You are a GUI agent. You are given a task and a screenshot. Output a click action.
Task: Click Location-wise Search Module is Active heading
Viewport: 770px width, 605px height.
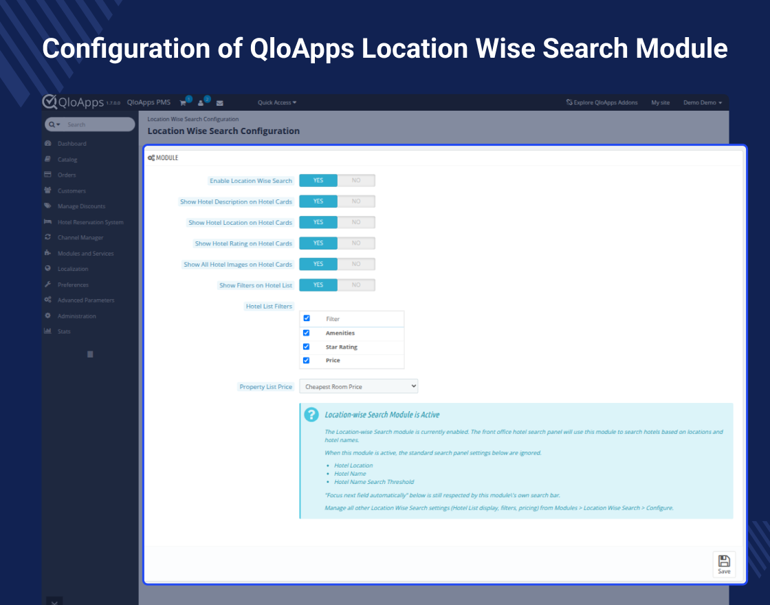[x=382, y=415]
